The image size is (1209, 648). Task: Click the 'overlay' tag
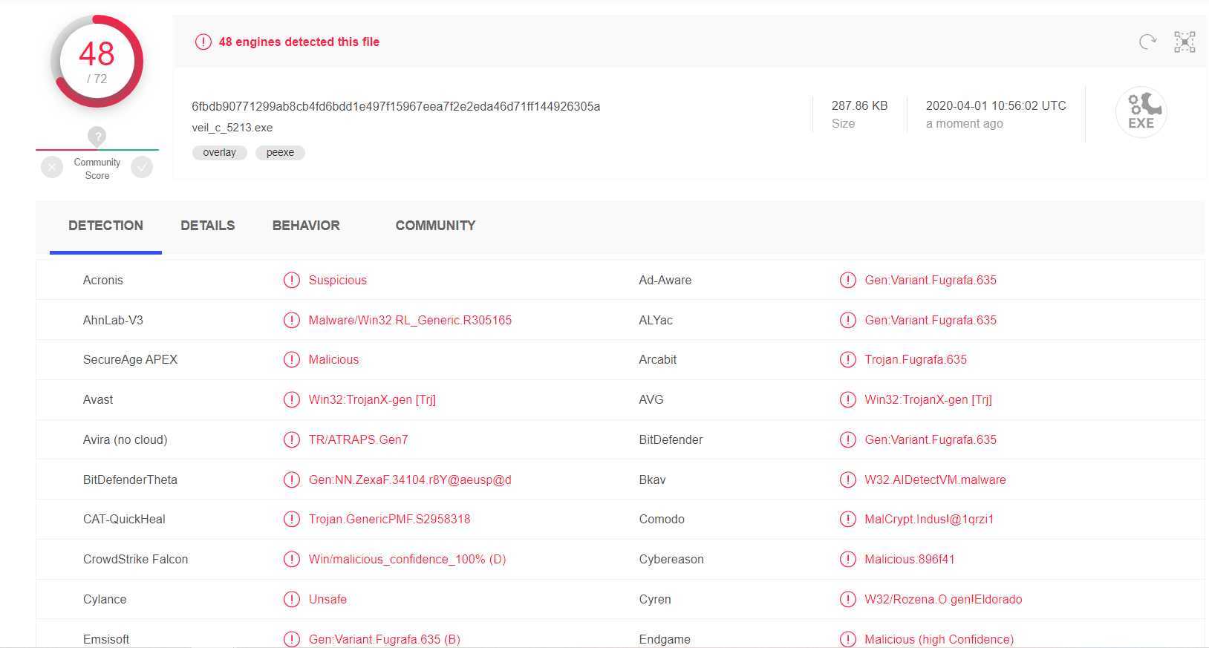pos(220,152)
